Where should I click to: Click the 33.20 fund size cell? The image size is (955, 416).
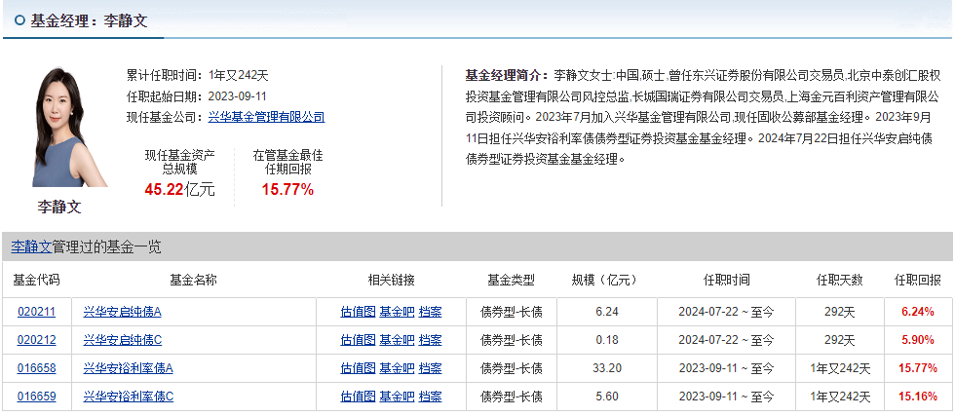(x=606, y=368)
